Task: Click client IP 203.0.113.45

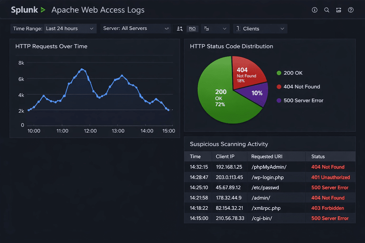Action: (x=229, y=177)
